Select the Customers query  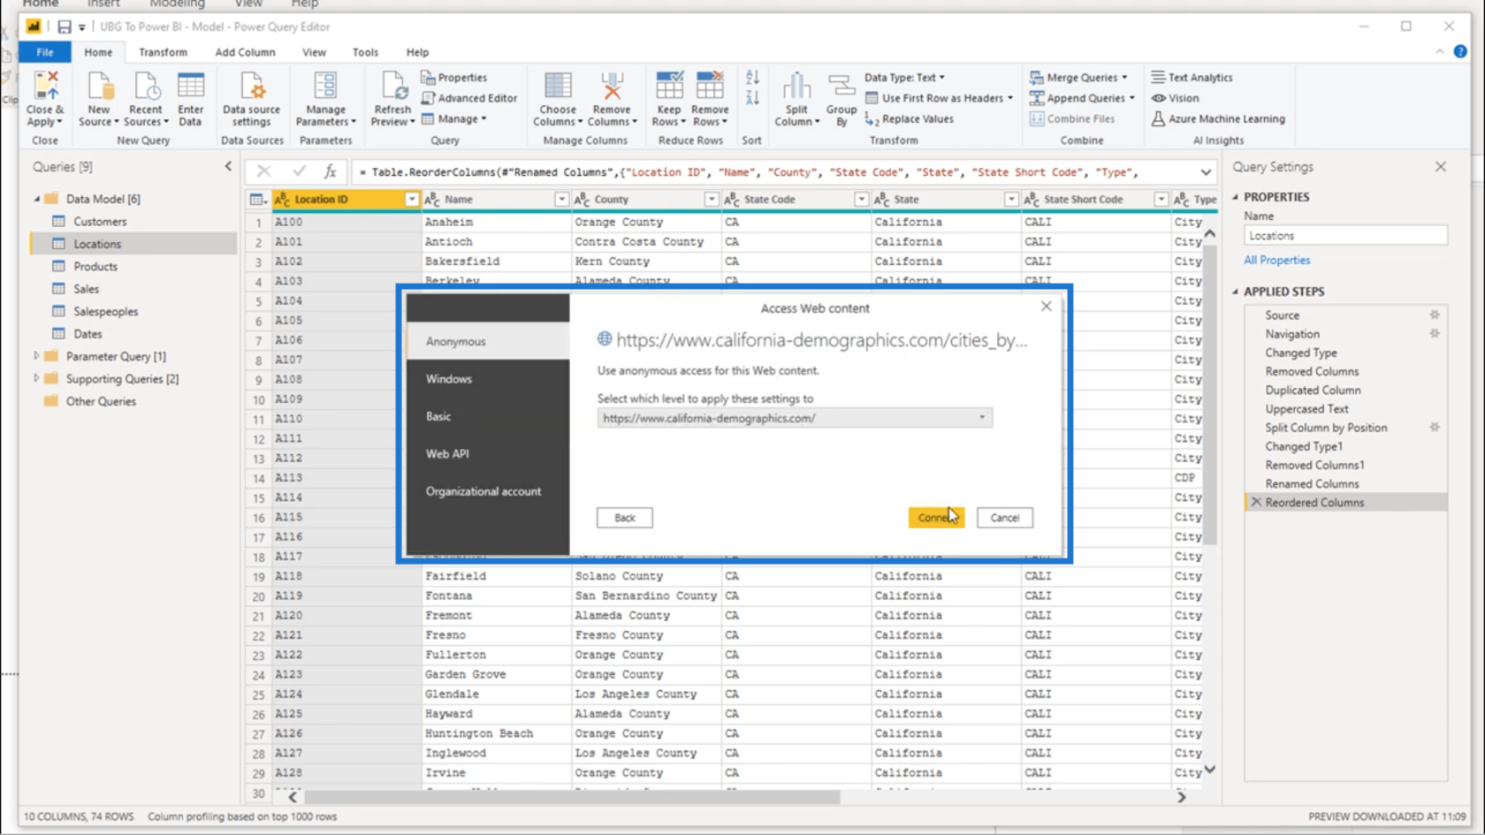(100, 222)
